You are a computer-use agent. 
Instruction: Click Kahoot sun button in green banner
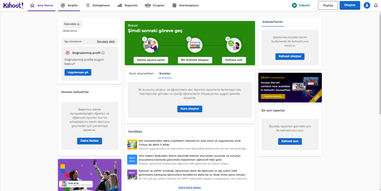tap(234, 60)
